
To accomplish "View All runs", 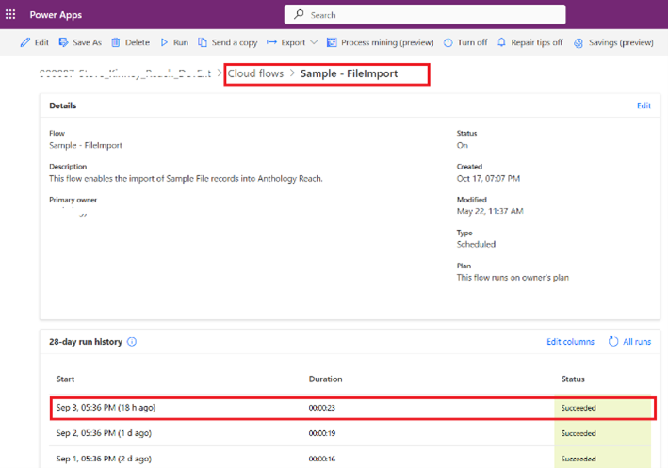I will click(x=629, y=342).
